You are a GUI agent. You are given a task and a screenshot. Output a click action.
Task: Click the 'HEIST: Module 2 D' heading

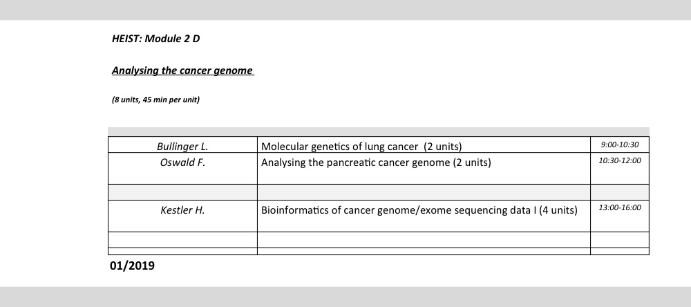click(x=155, y=39)
